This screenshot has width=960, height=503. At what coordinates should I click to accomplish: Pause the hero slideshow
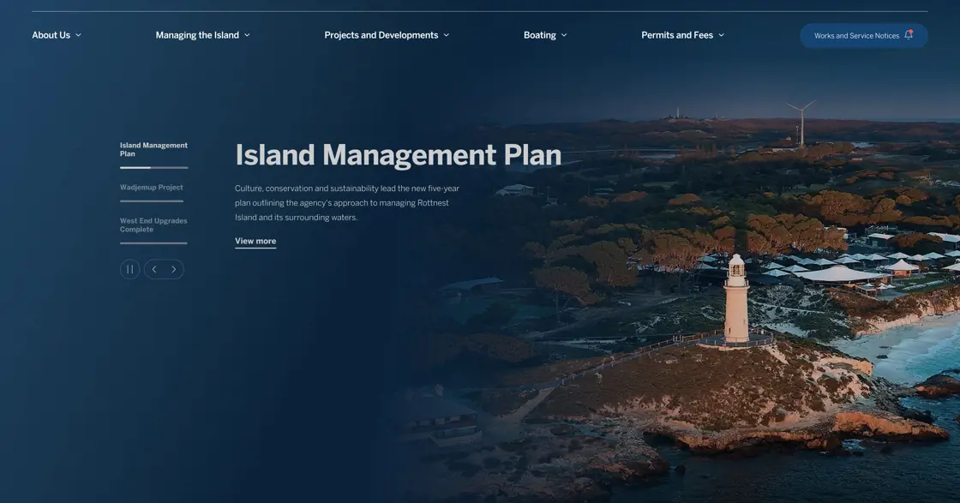tap(129, 269)
